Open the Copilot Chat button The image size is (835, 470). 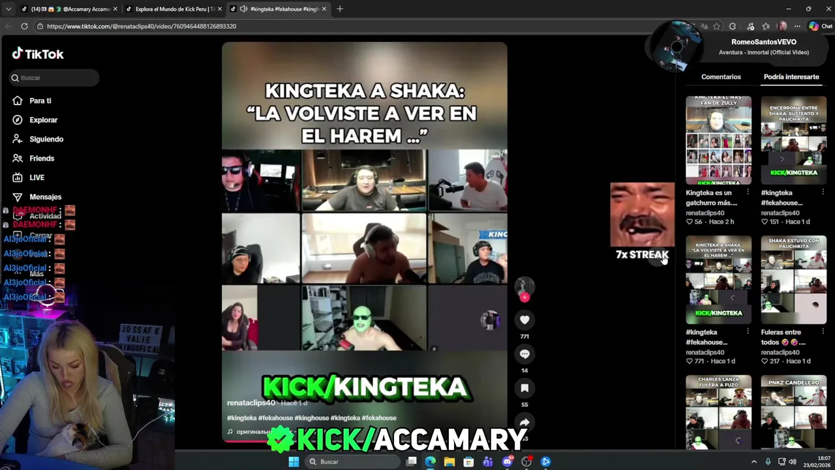pos(820,26)
